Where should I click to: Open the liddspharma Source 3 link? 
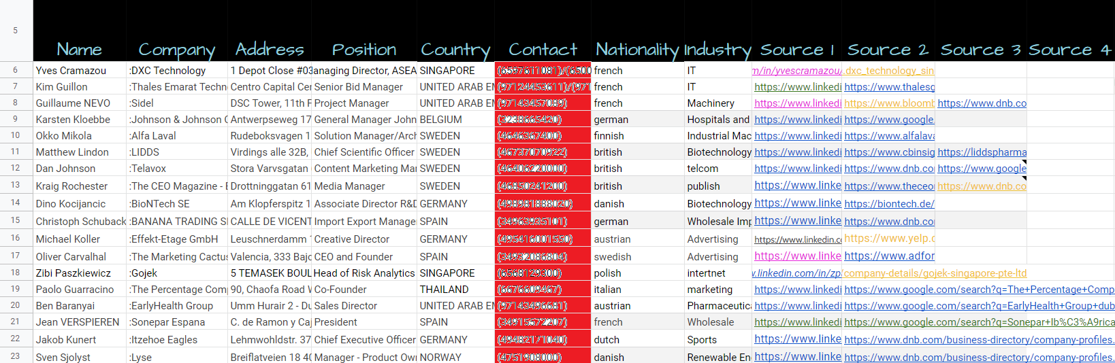(x=982, y=152)
